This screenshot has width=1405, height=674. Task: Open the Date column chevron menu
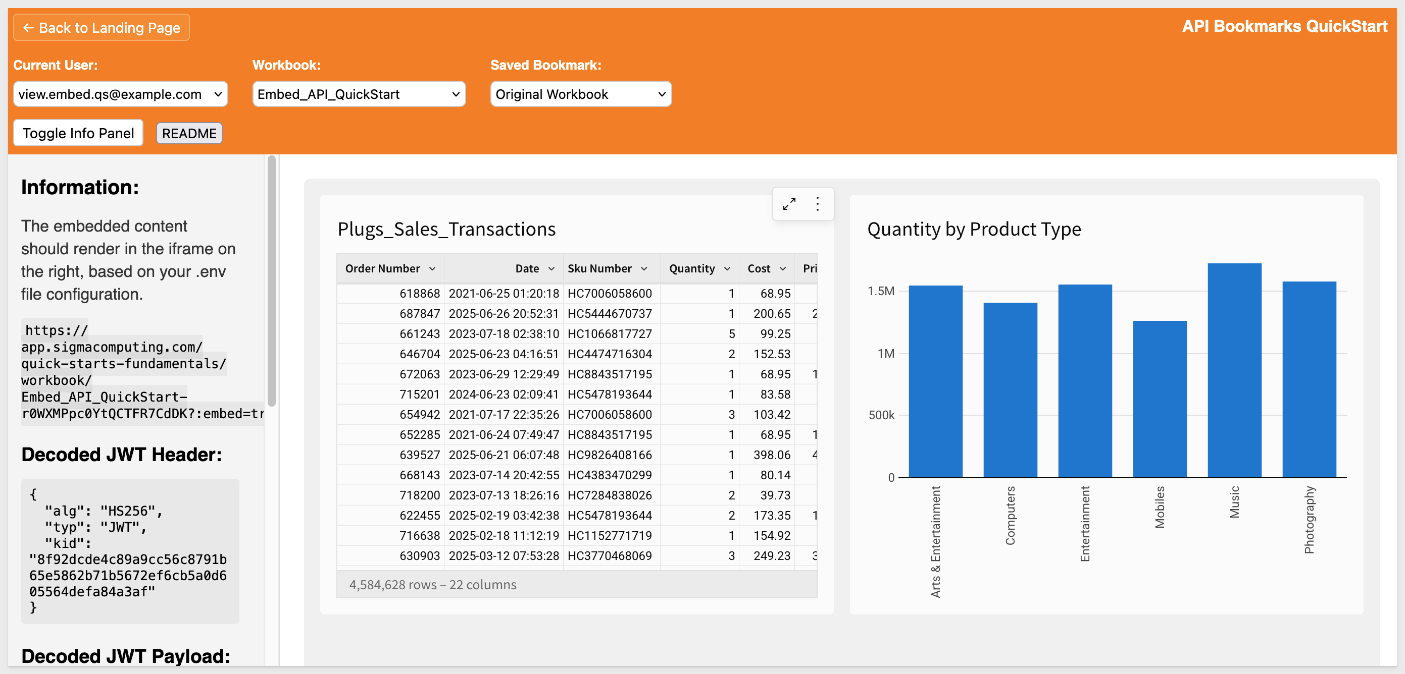551,268
